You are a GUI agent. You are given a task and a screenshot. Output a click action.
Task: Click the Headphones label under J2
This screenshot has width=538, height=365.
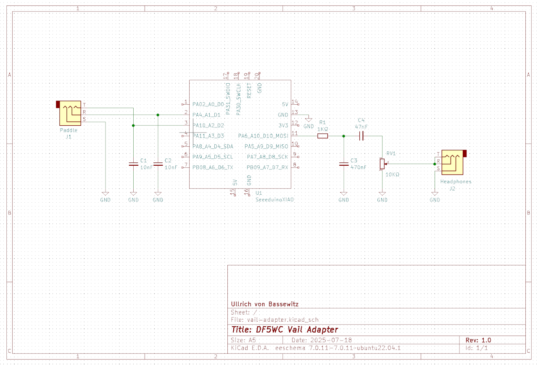456,182
